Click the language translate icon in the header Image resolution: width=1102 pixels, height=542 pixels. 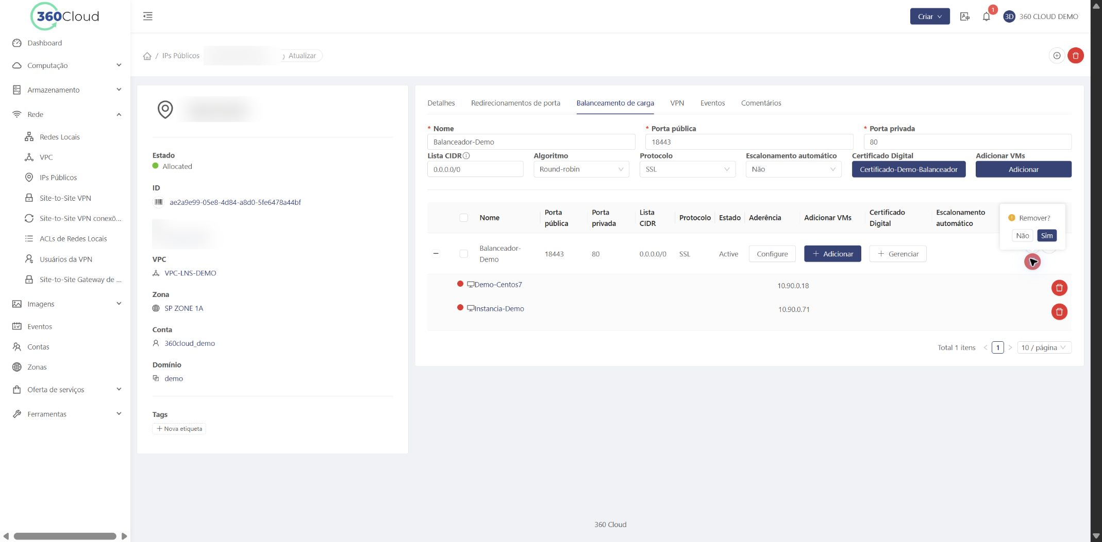(x=965, y=16)
